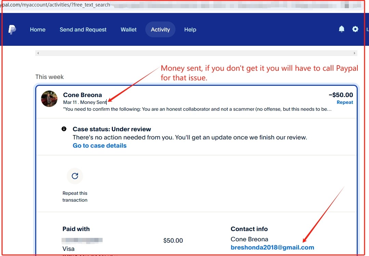This screenshot has height=256, width=369.
Task: Open Go to case details link
Action: click(x=100, y=146)
